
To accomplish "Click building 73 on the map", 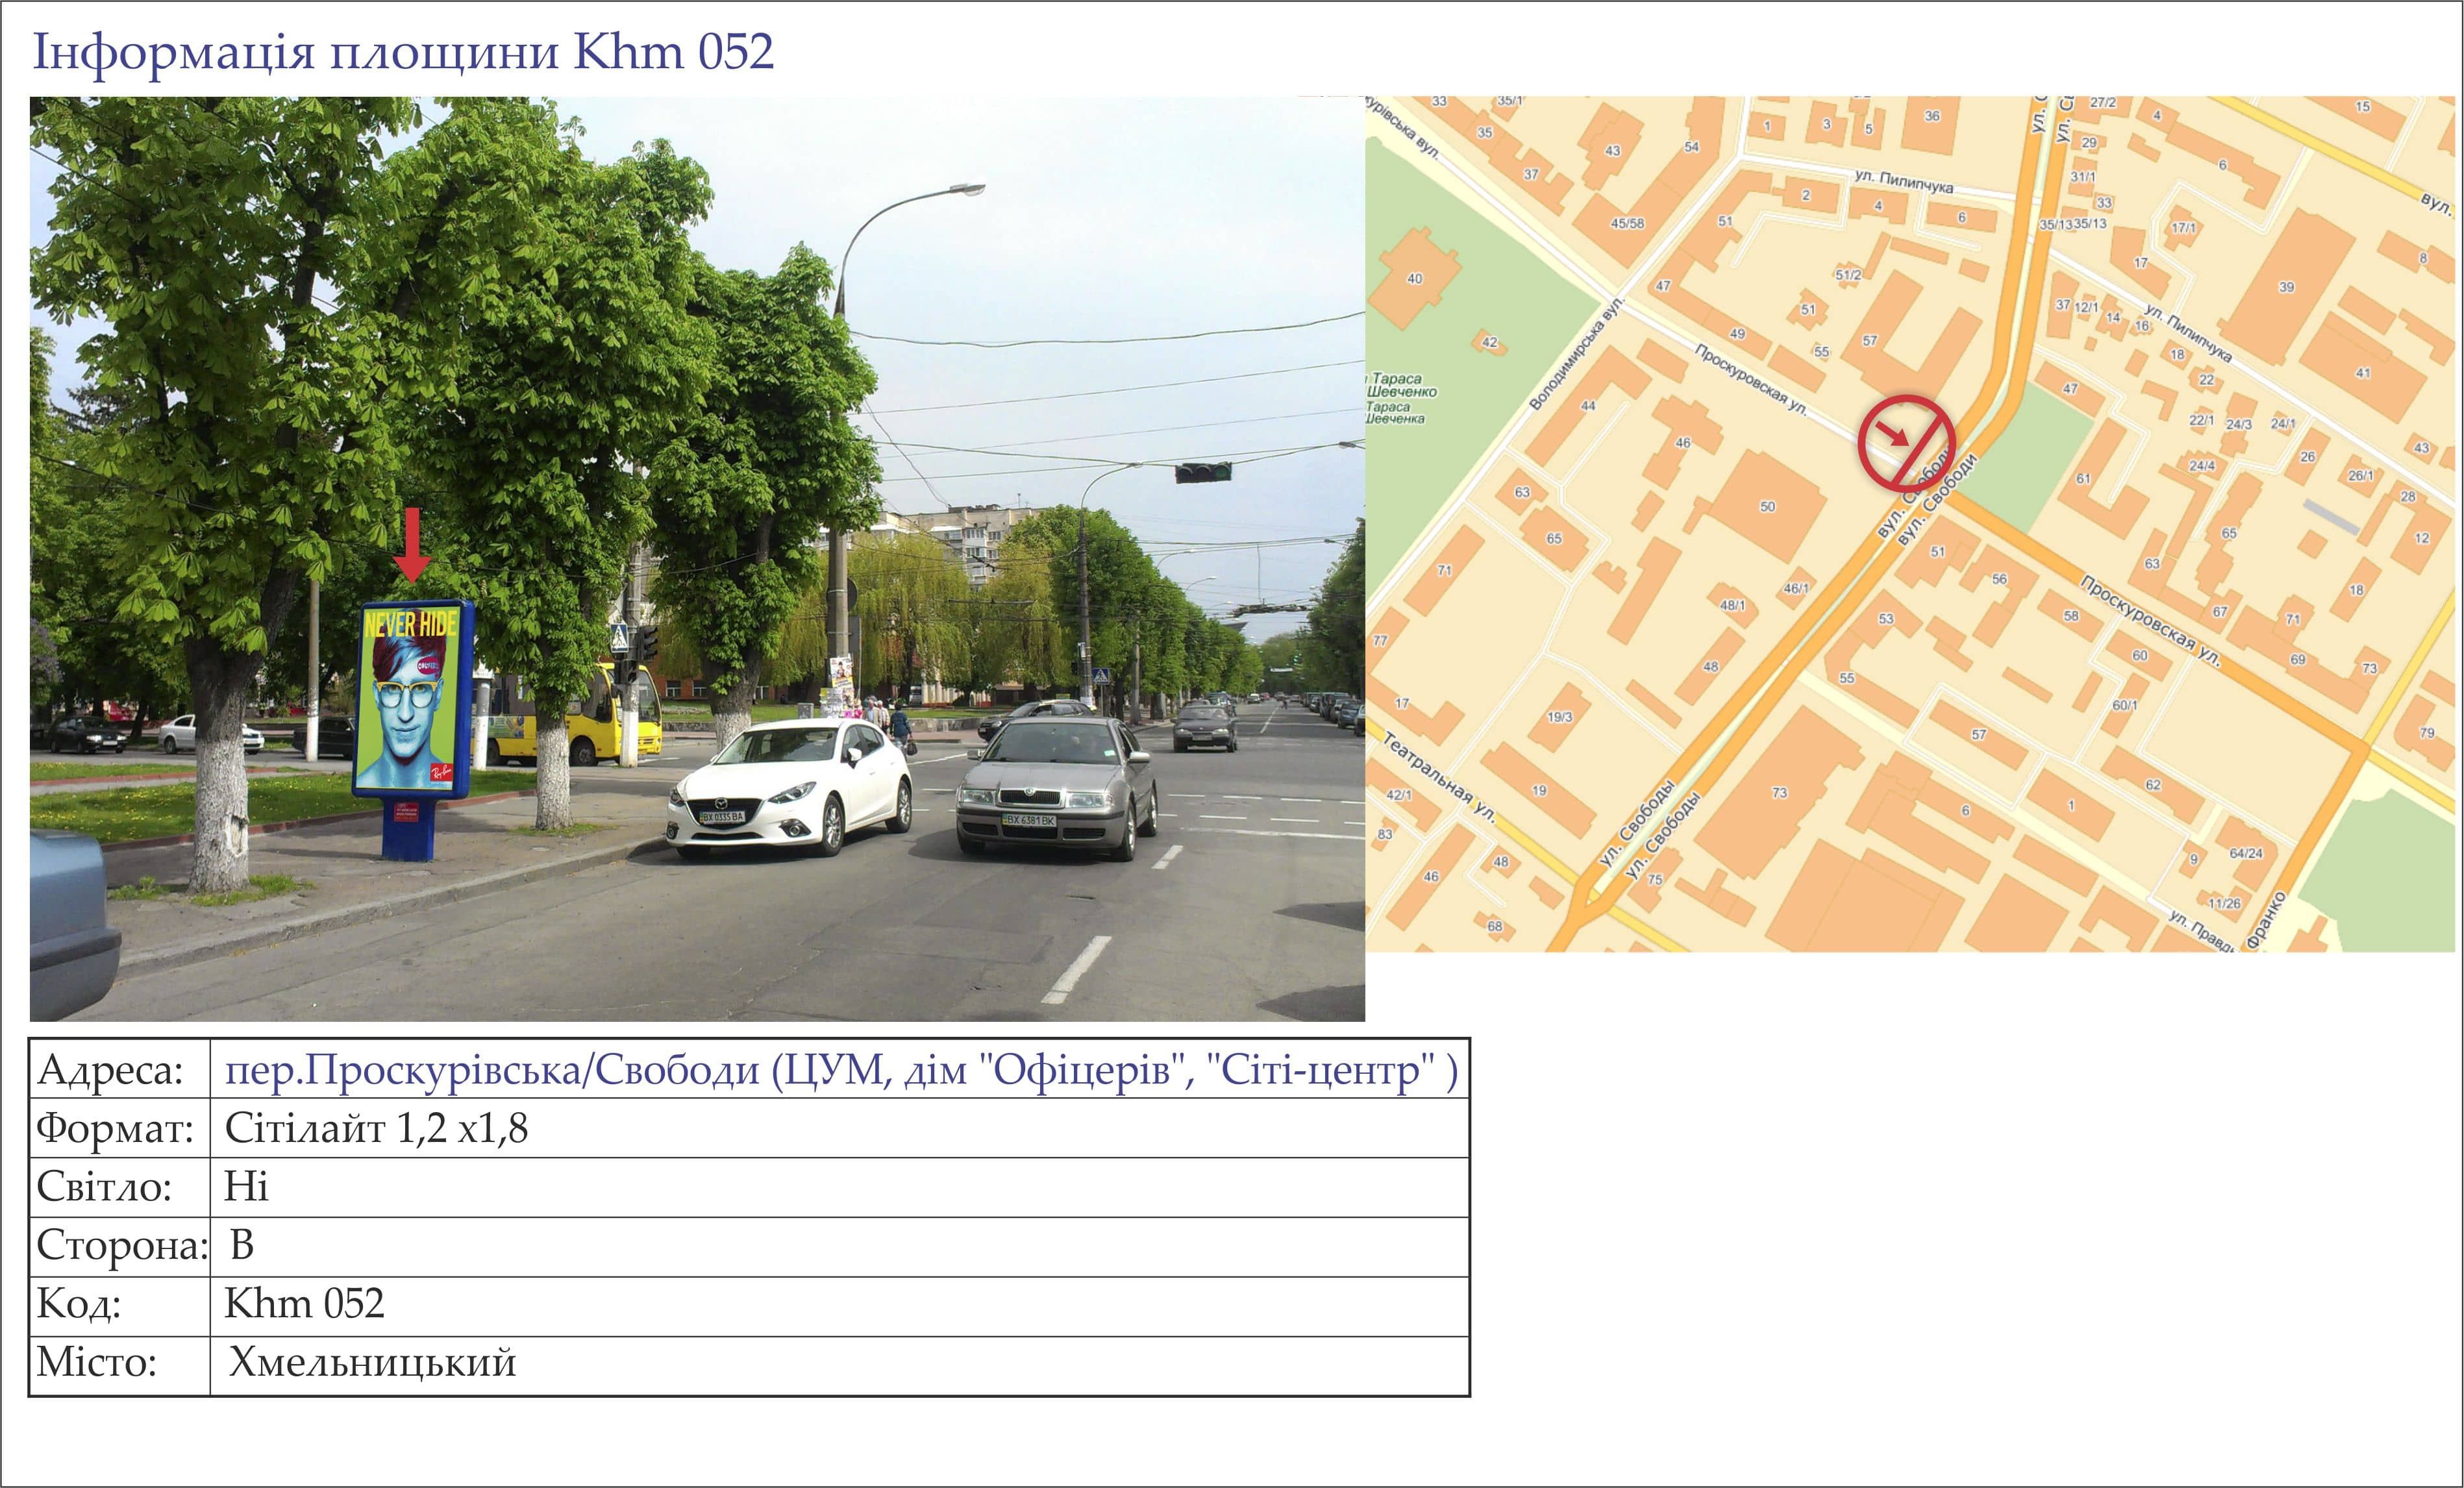I will 1779,793.
